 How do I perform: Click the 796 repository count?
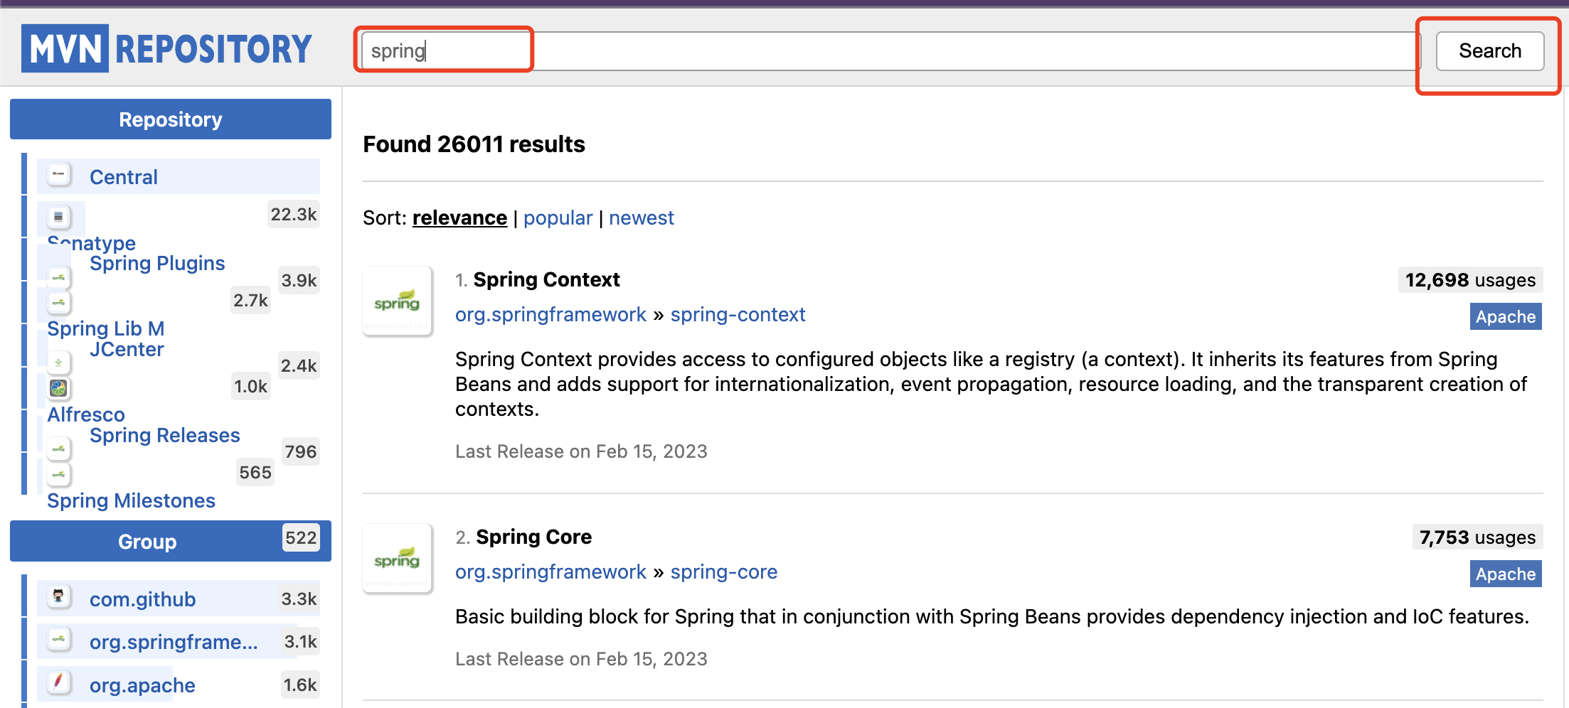point(301,452)
